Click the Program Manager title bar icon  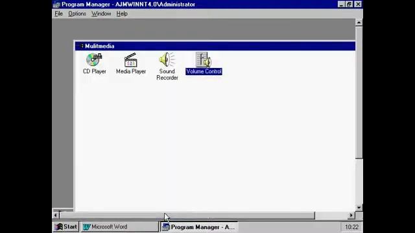56,5
